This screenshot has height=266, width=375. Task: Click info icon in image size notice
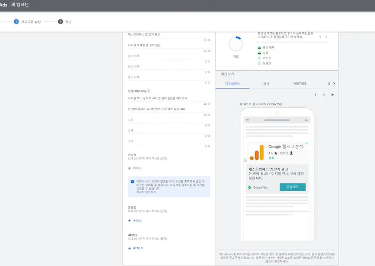coord(133,182)
